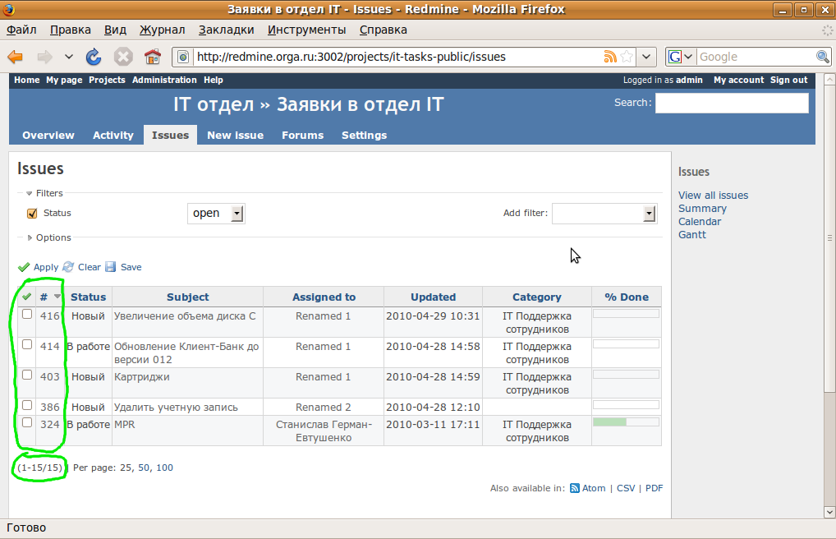Open the Вид menu

pos(115,30)
